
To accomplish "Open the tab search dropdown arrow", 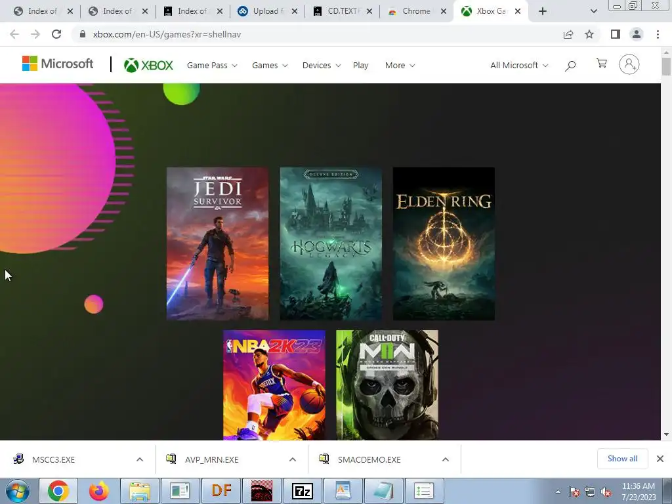I will click(593, 11).
